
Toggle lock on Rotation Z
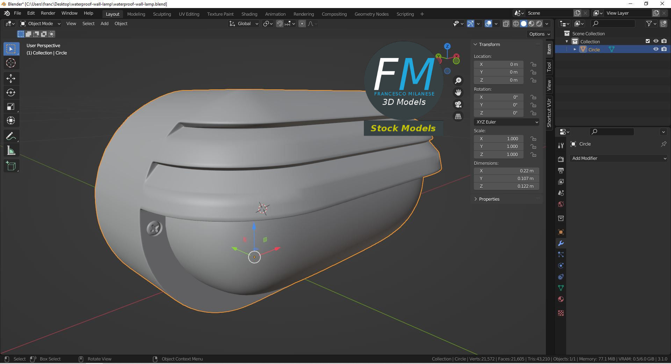coord(533,113)
